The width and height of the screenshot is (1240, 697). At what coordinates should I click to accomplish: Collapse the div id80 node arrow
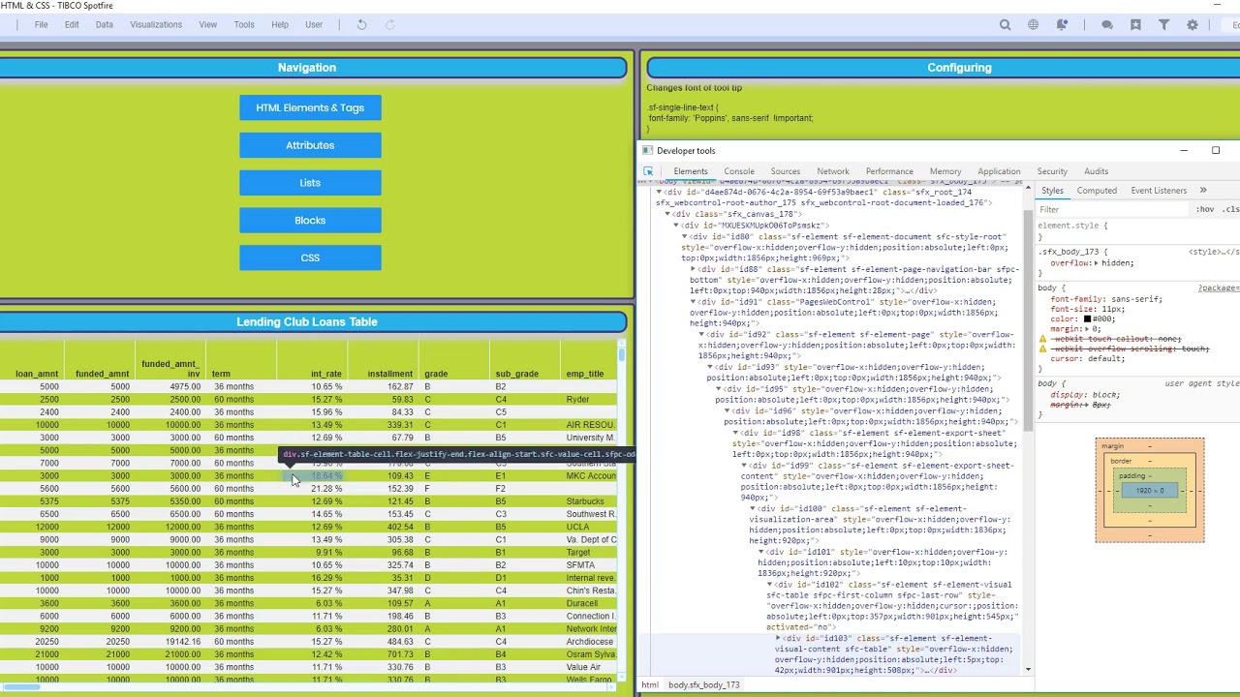pyautogui.click(x=685, y=236)
